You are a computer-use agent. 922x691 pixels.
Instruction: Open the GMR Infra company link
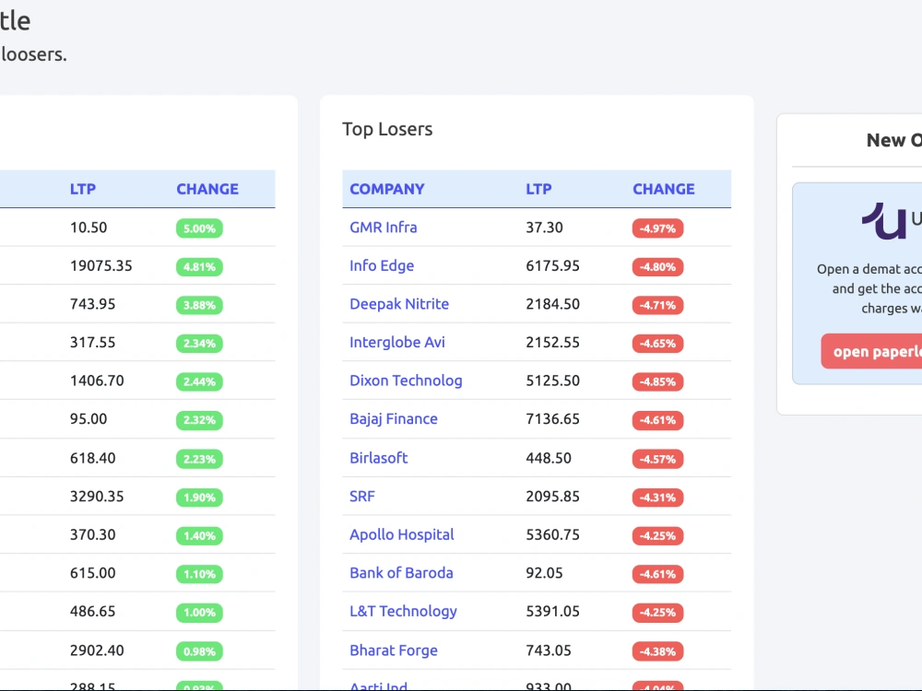[384, 228]
